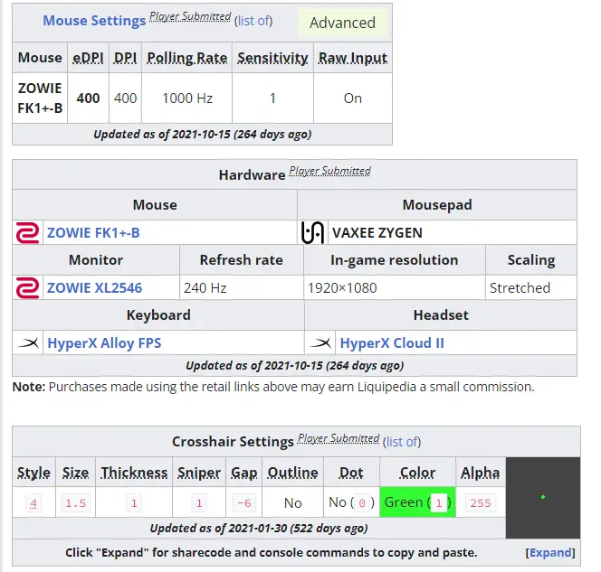
Task: Open HyperX Alloy FPS keyboard link
Action: [x=104, y=342]
